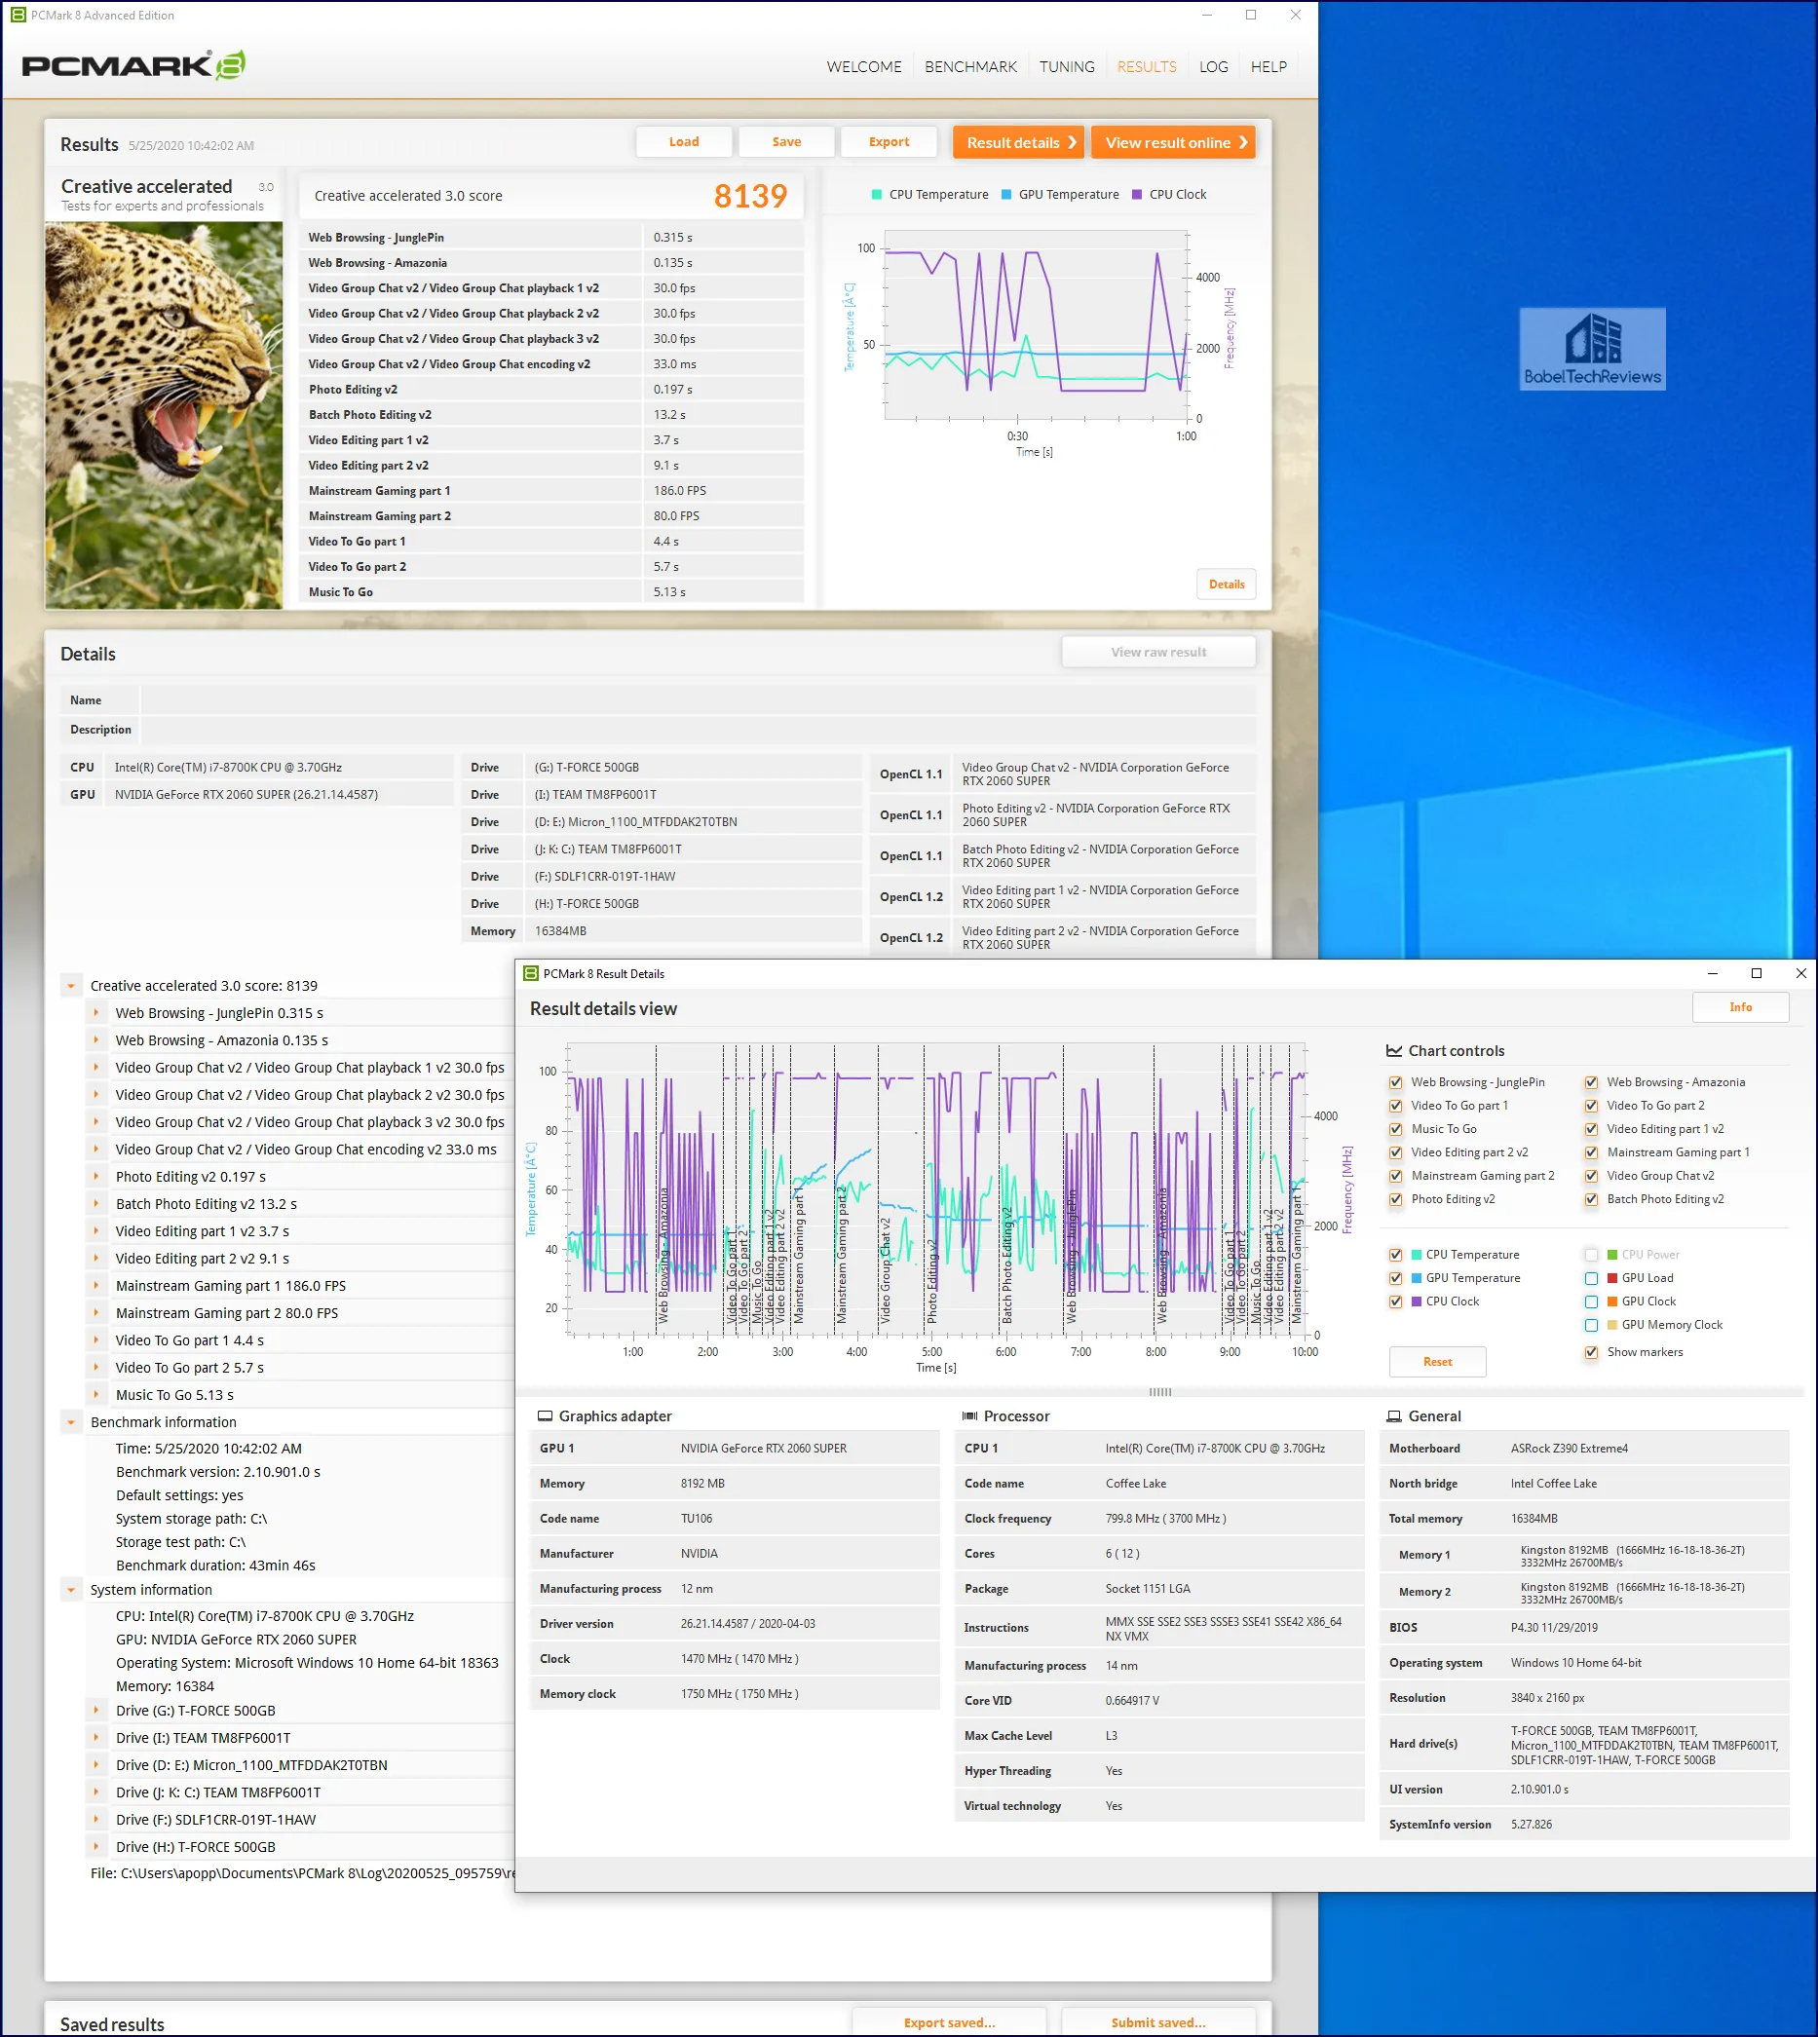Disable CPU Clock series checkbox

pos(1395,1302)
